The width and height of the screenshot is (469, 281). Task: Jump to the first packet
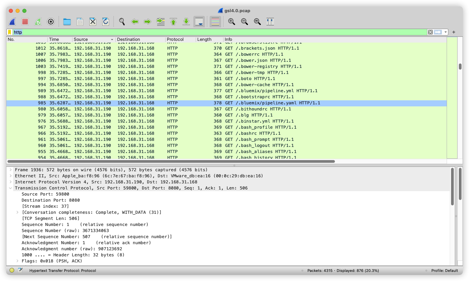point(173,22)
